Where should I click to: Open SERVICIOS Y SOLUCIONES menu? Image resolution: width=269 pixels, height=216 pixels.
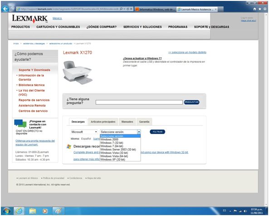(142, 27)
